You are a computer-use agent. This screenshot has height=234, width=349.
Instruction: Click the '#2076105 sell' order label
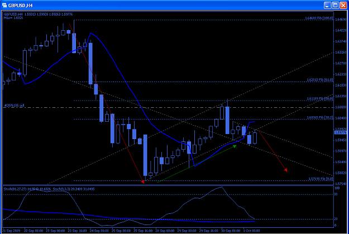tap(14, 106)
